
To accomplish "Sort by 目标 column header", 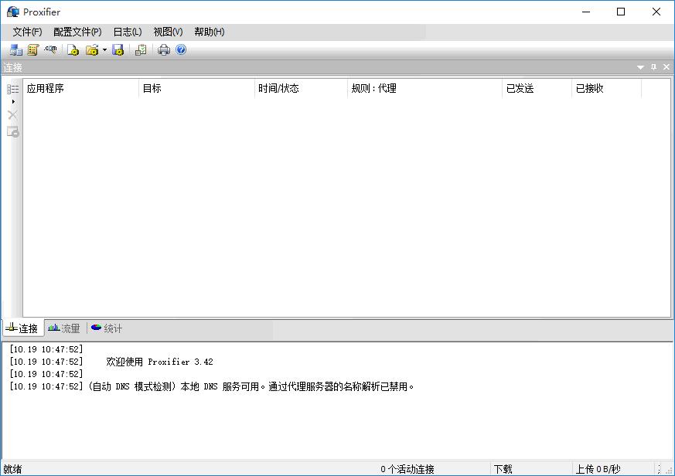I will [x=196, y=88].
